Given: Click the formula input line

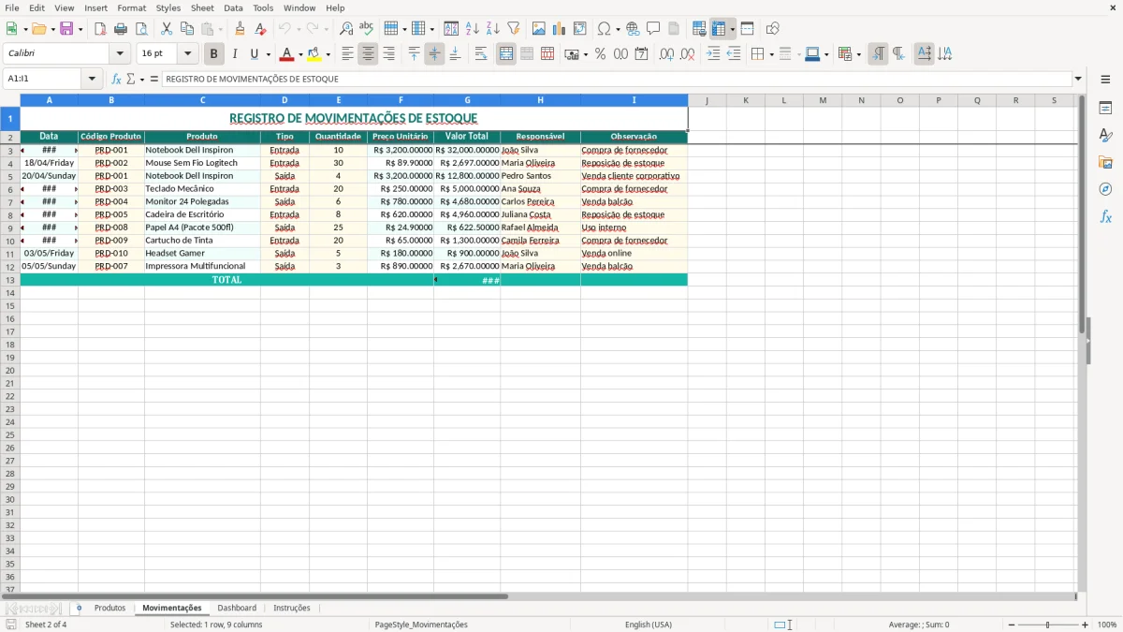Looking at the screenshot, I should (617, 80).
